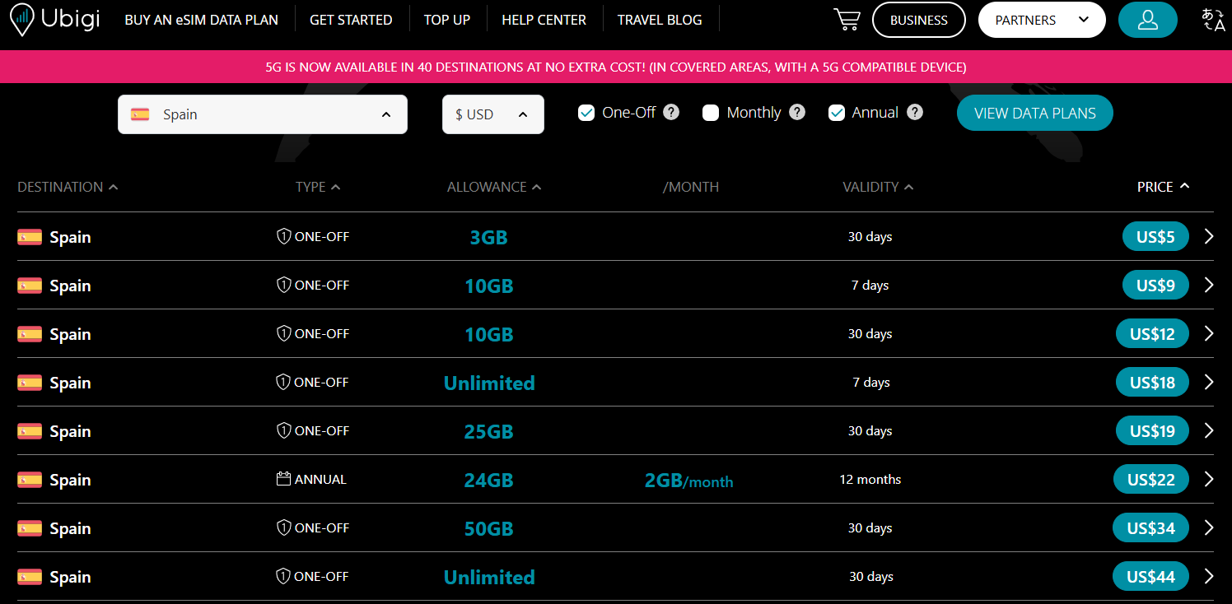
Task: Click the 24GB allowance text
Action: (x=488, y=481)
